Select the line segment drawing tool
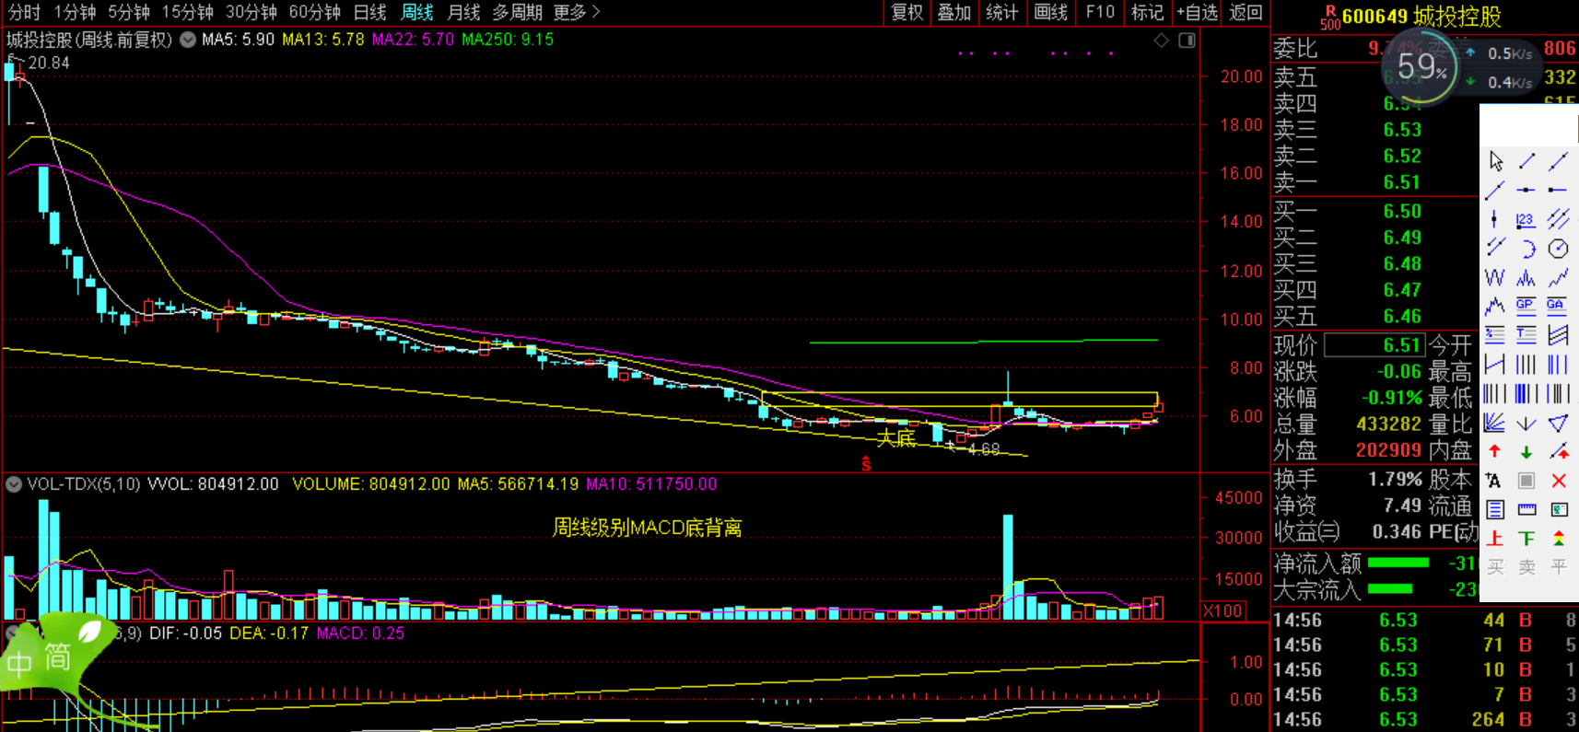 [1526, 161]
